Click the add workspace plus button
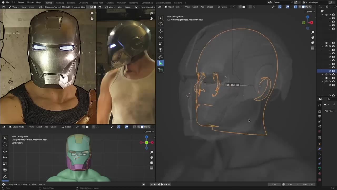Viewport: 337px width, 190px height. point(186,3)
